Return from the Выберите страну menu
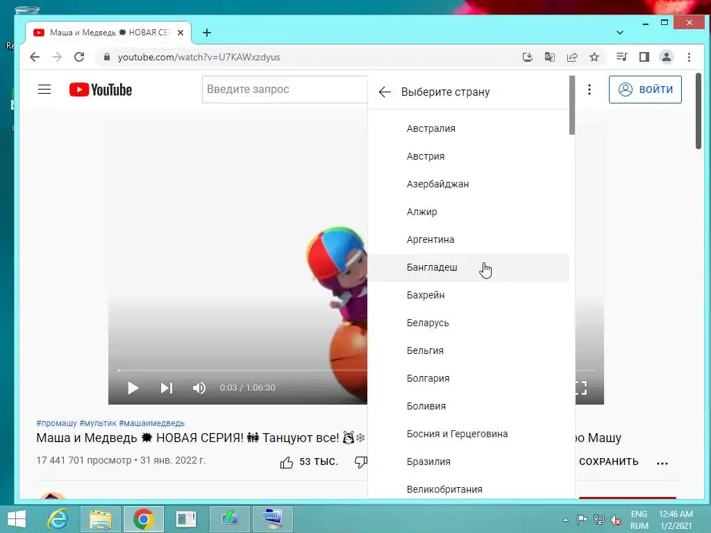The height and width of the screenshot is (533, 711). tap(385, 92)
